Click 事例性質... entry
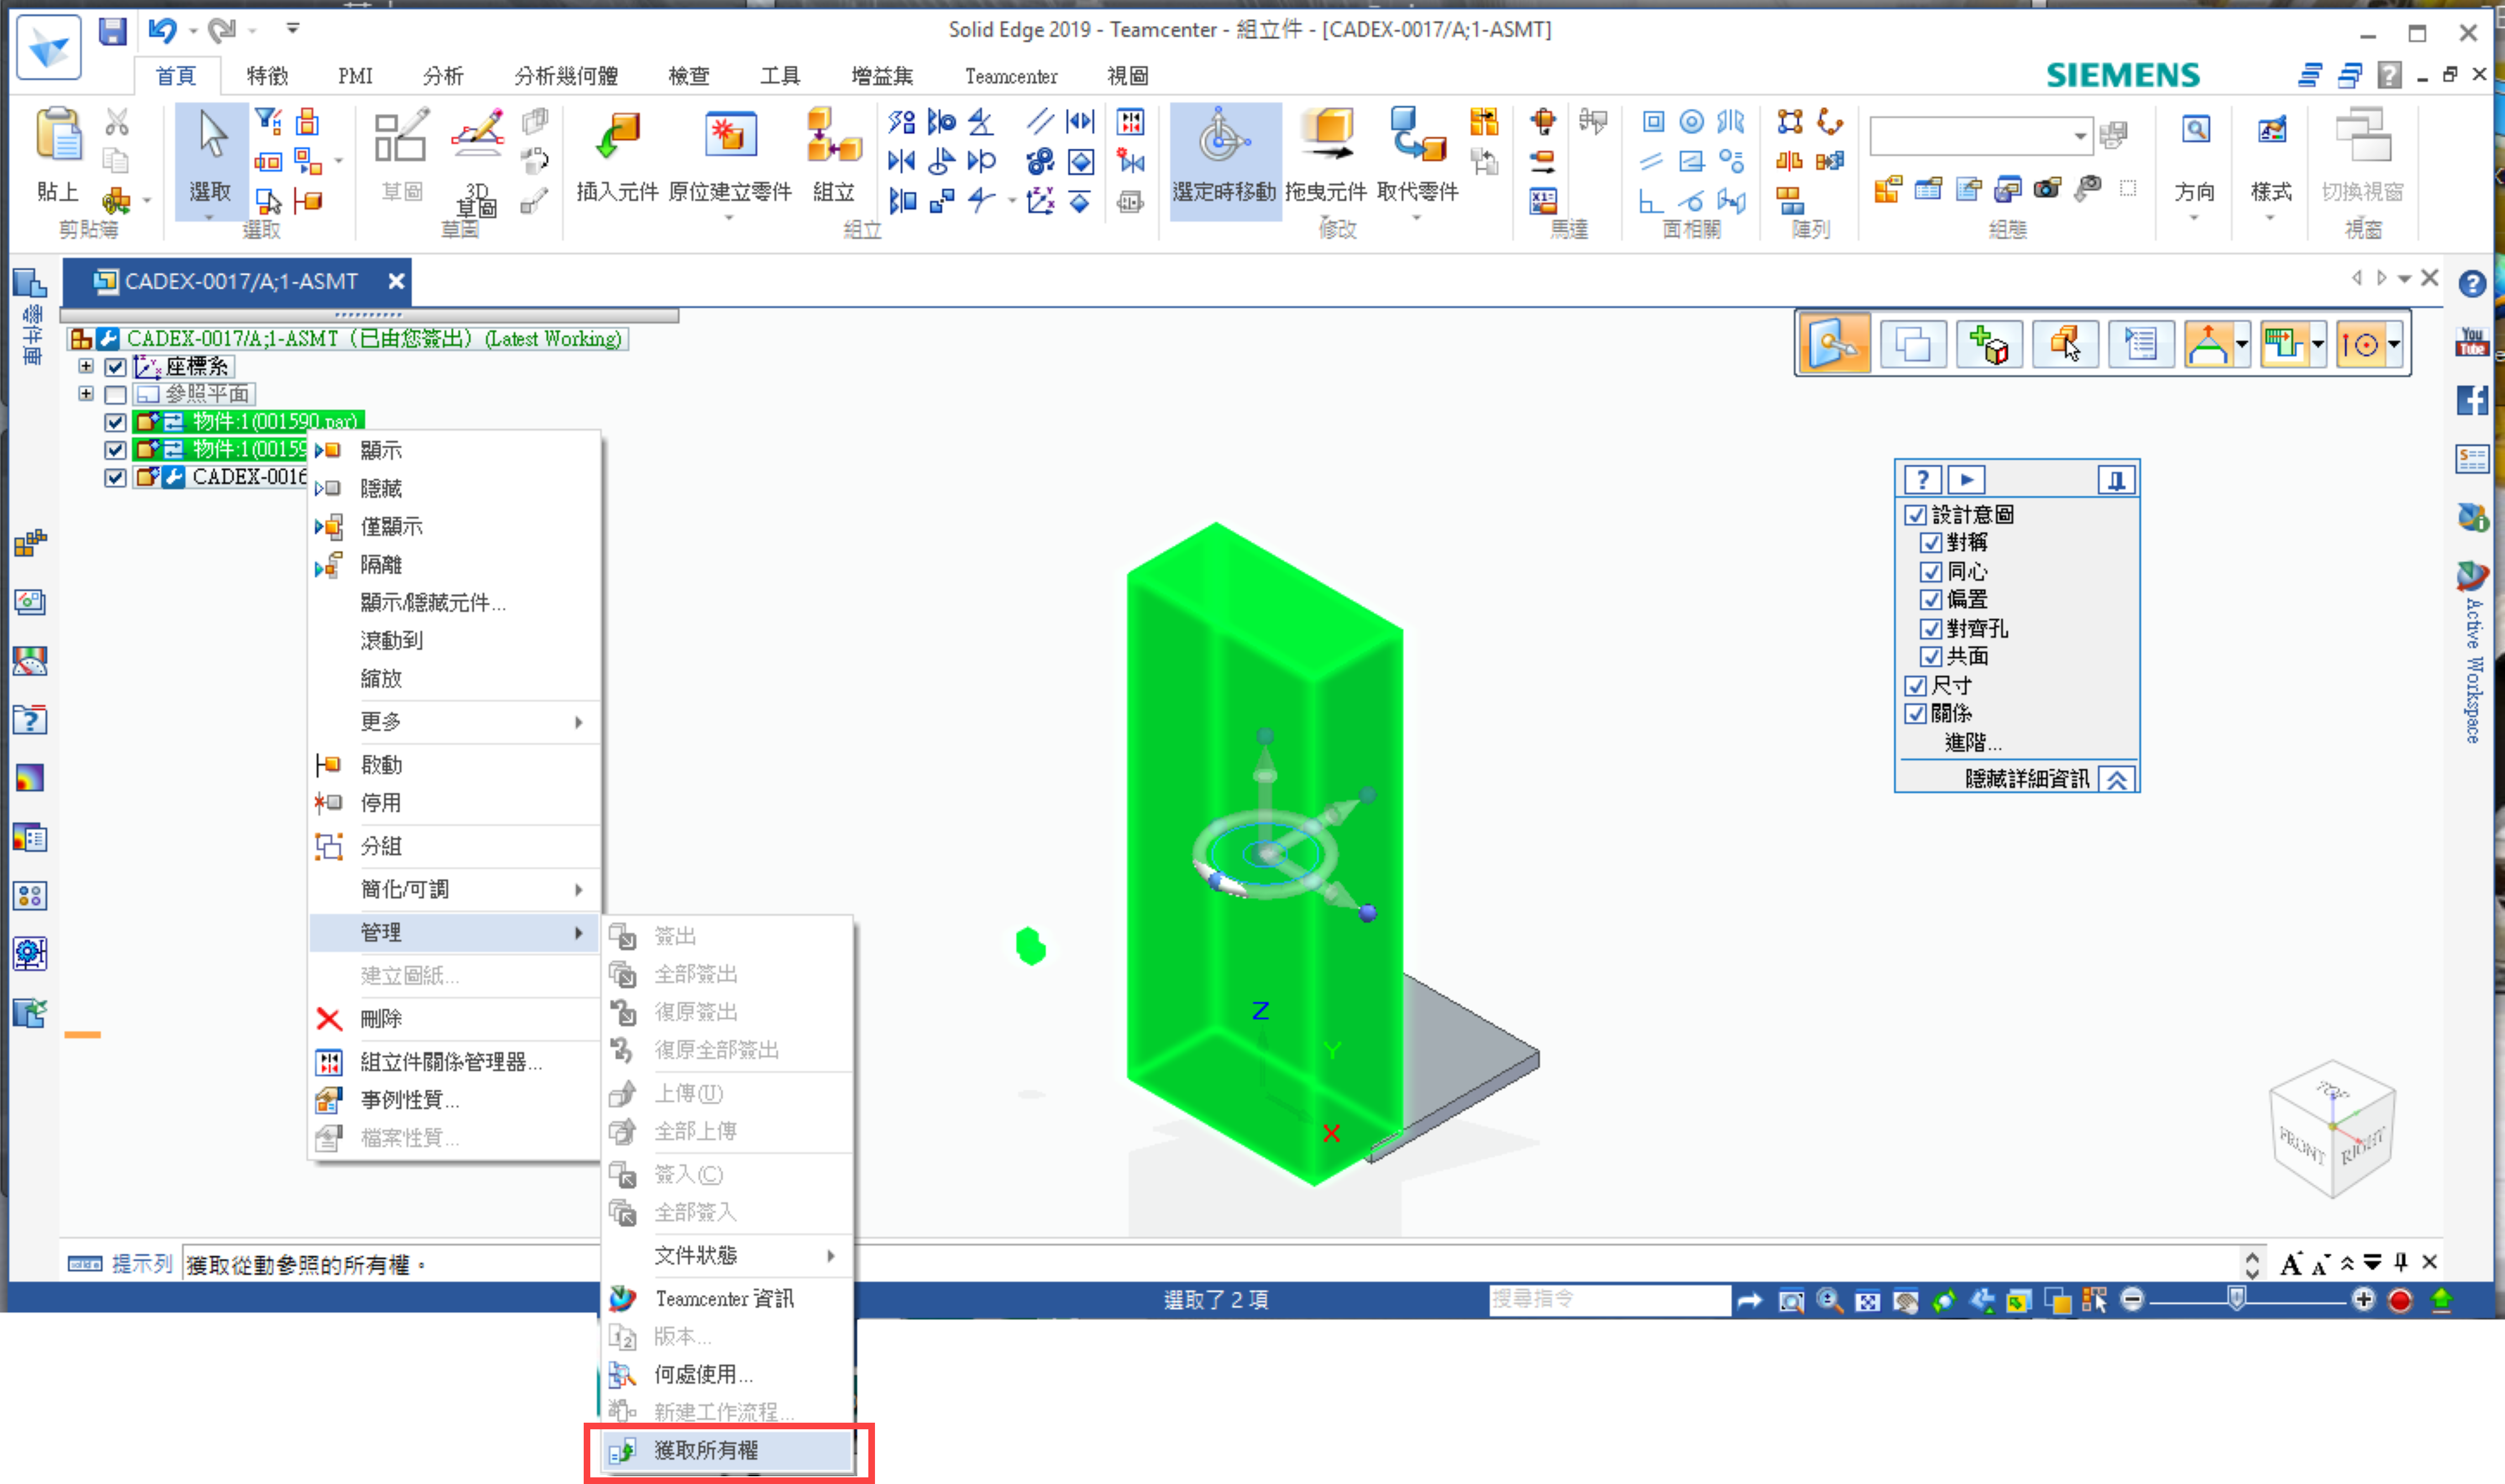Viewport: 2505px width, 1484px height. point(454,1100)
